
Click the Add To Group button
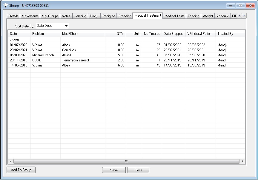21,170
